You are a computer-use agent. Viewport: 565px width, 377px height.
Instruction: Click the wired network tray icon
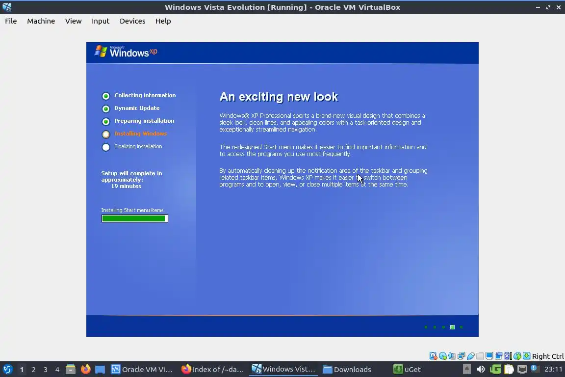pos(522,369)
